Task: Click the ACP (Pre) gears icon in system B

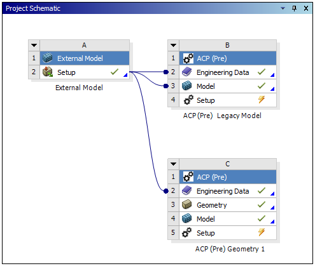Action: (188, 58)
